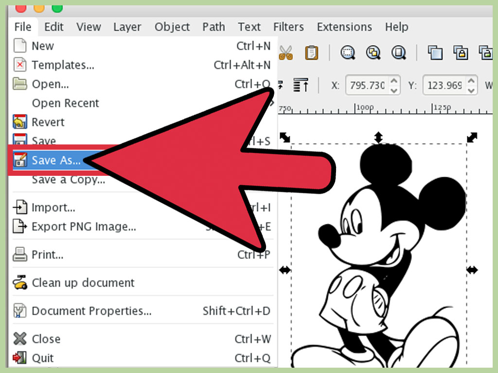Click Zoom to fit page icon
Viewport: 498px width, 373px height.
[399, 52]
